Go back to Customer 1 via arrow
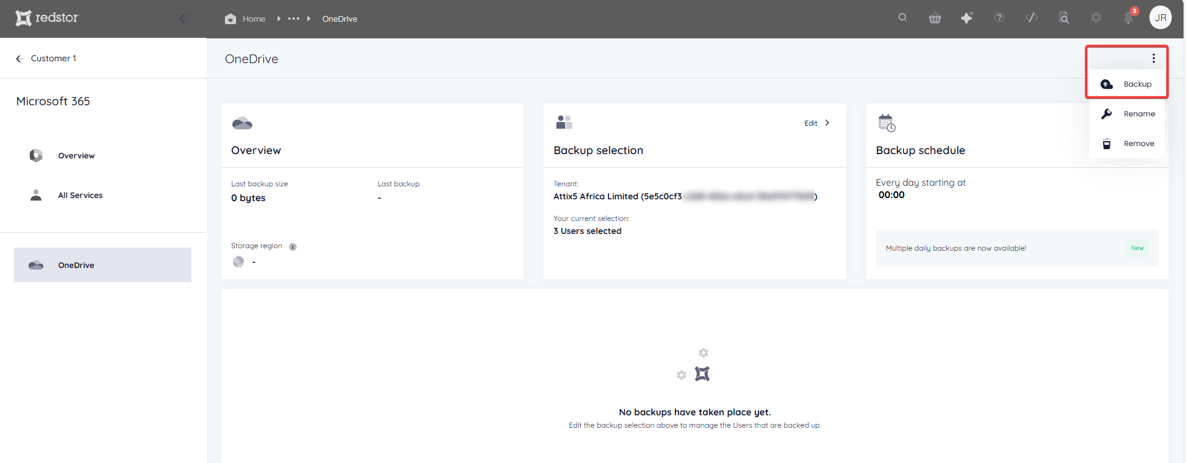 19,59
